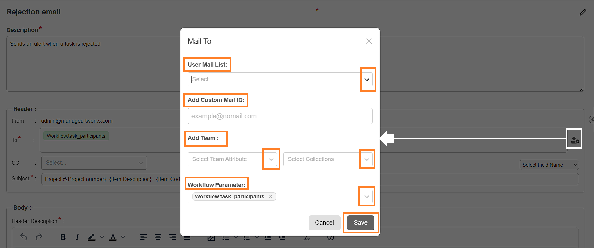Close the Mail To dialog
This screenshot has height=248, width=594.
[369, 41]
